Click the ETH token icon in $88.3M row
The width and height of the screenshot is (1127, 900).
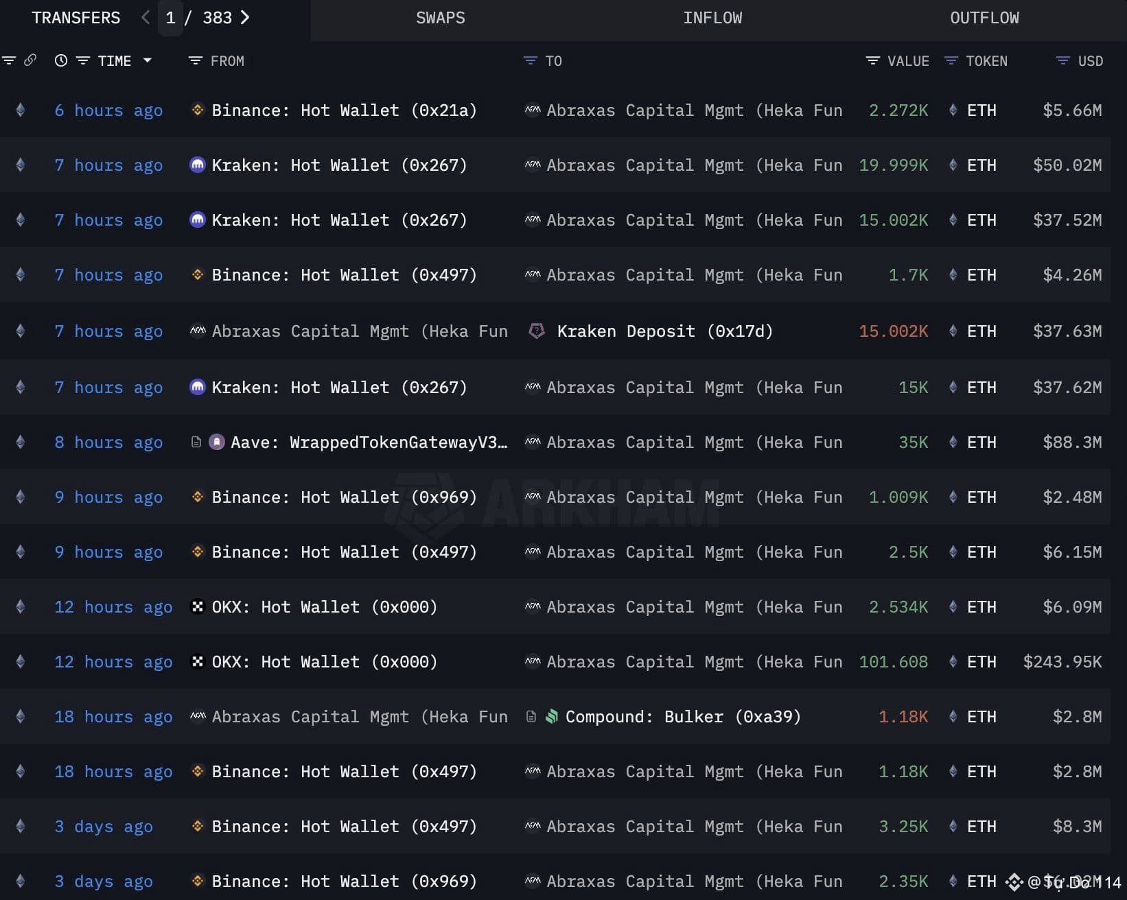[x=953, y=442]
